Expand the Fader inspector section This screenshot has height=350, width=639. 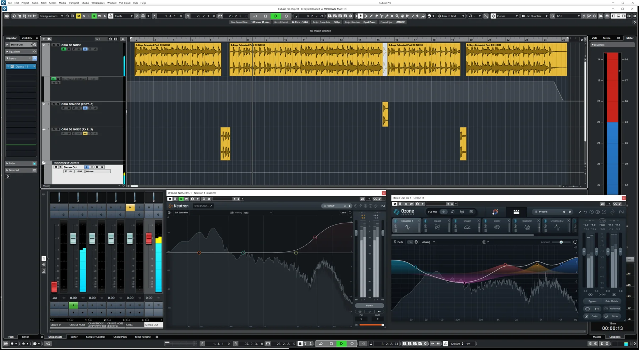click(21, 163)
